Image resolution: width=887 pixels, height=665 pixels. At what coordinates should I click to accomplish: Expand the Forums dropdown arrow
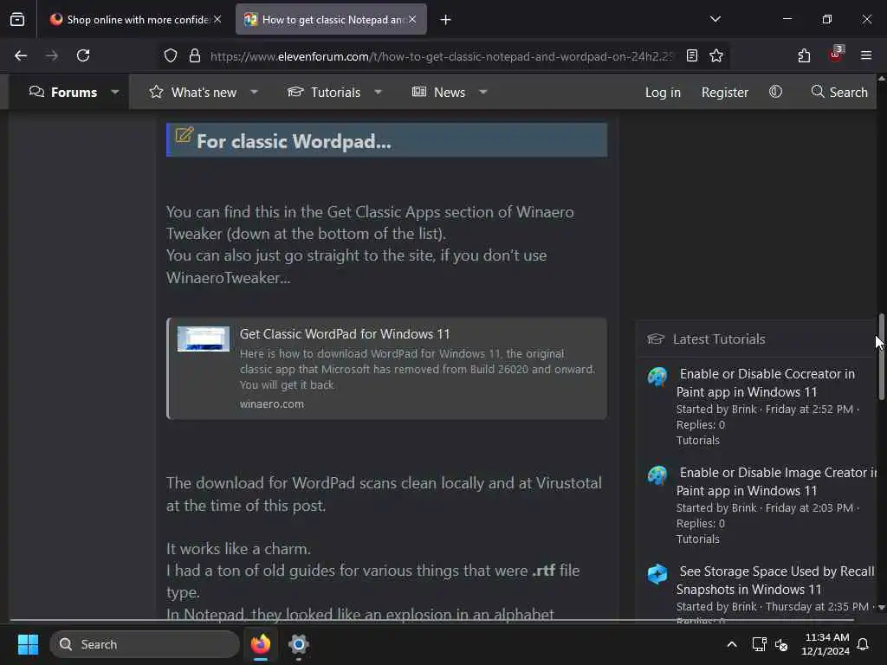click(x=115, y=92)
